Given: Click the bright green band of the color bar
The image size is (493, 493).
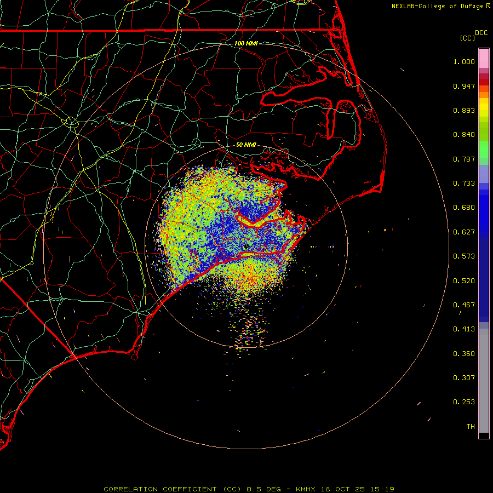Looking at the screenshot, I should coord(484,150).
